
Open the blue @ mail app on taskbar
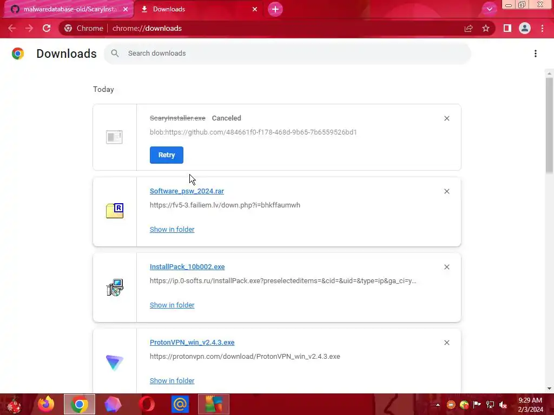point(180,404)
